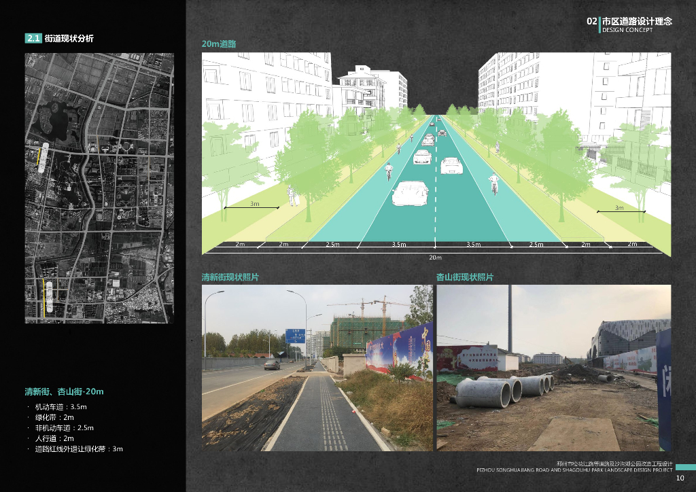Select the satellite map thumbnail
The image size is (696, 492).
[99, 188]
